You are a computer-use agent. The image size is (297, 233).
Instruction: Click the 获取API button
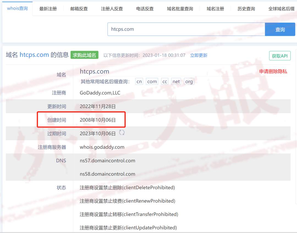click(x=280, y=56)
